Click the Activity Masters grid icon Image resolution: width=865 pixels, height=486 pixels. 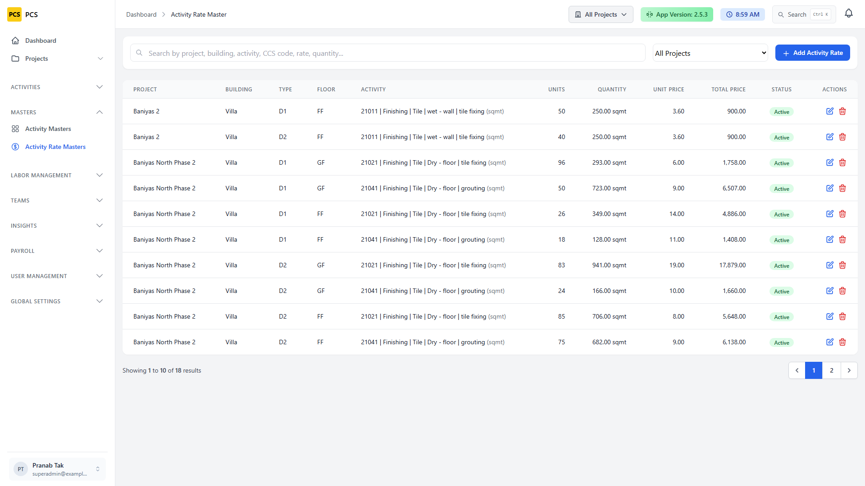click(15, 129)
